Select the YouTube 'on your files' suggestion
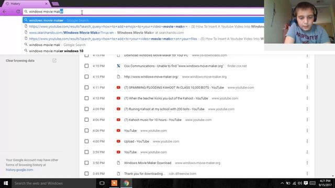The width and height of the screenshot is (335, 188). coord(143,39)
